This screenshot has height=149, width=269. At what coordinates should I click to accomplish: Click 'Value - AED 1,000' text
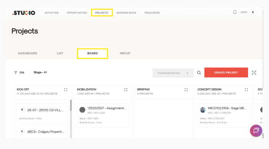click(x=89, y=119)
